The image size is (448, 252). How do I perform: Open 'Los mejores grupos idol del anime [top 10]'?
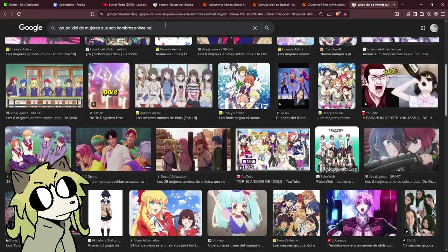[41, 54]
